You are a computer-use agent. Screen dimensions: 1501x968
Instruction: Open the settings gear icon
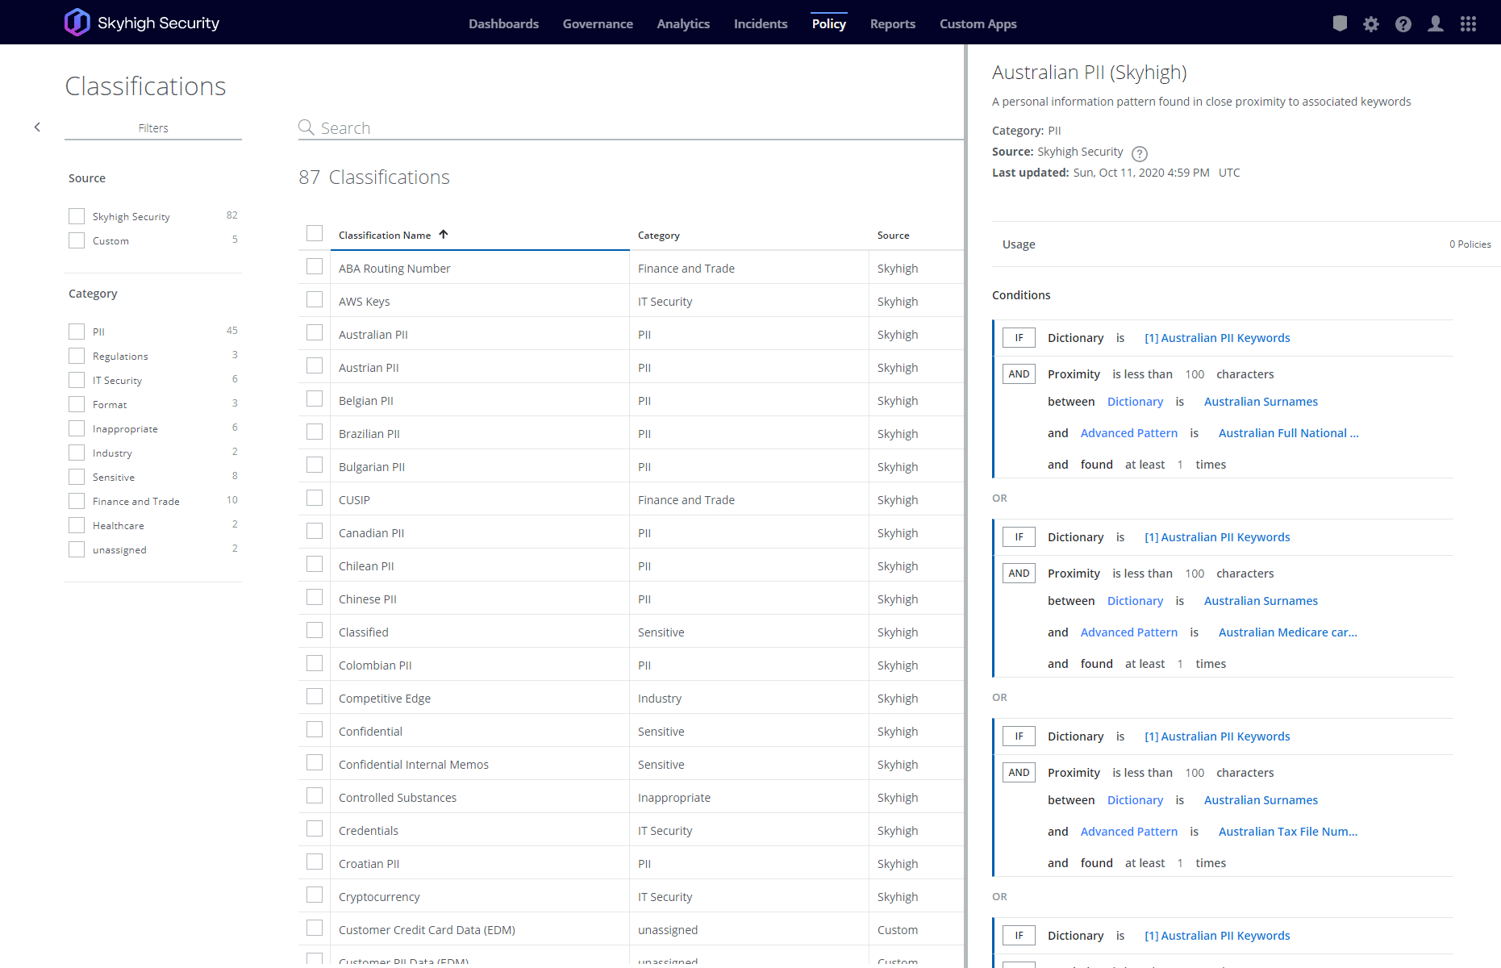(1371, 24)
